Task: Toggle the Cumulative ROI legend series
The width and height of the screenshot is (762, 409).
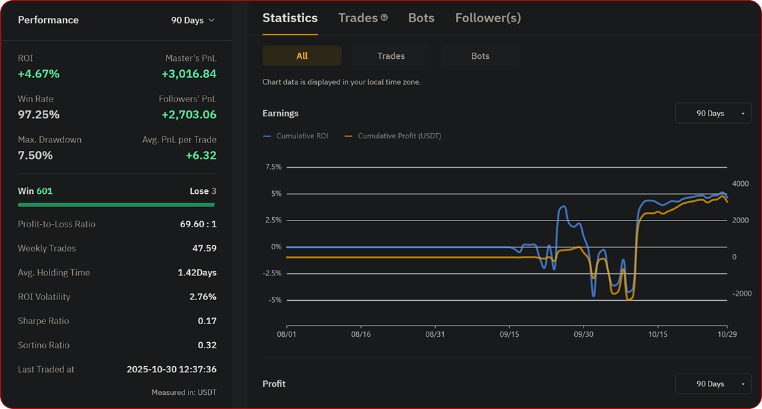Action: pyautogui.click(x=295, y=136)
